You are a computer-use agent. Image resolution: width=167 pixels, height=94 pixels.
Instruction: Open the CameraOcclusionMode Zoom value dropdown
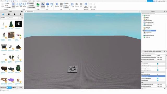point(161,56)
